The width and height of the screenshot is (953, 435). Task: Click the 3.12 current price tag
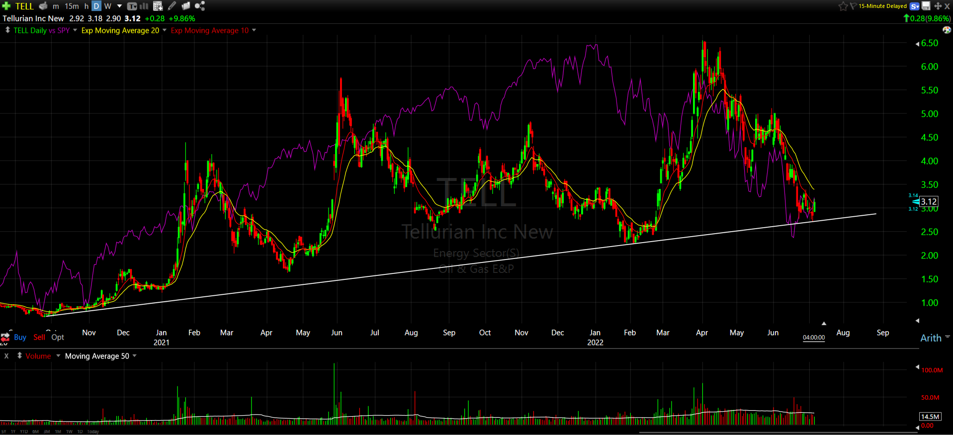tap(928, 201)
